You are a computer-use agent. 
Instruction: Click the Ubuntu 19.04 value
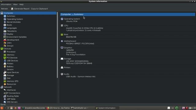click(72, 21)
